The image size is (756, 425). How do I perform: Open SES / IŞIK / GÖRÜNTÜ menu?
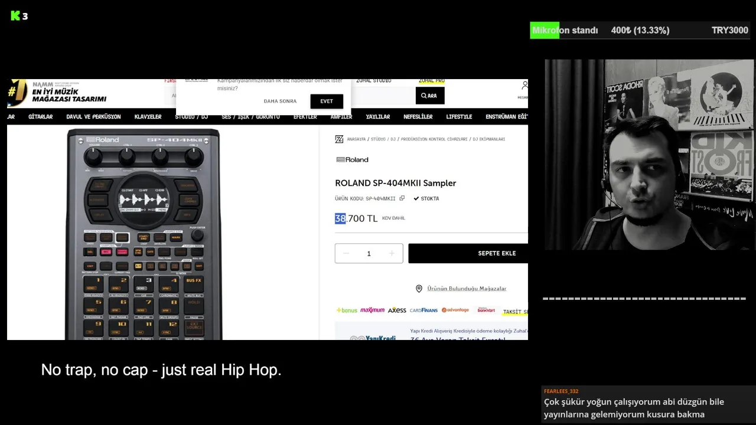point(251,117)
